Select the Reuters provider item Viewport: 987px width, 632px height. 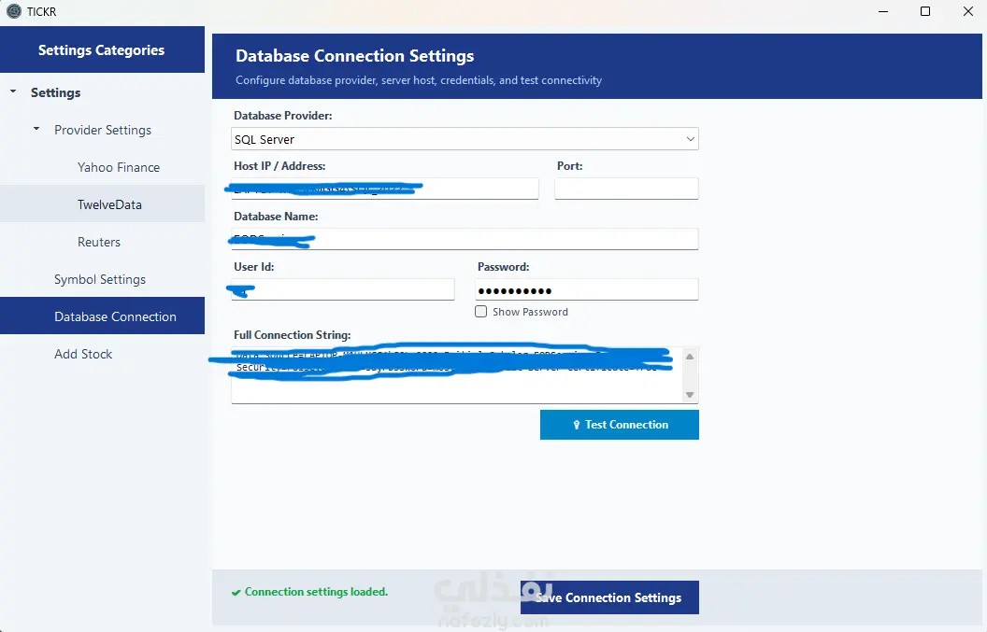coord(99,242)
